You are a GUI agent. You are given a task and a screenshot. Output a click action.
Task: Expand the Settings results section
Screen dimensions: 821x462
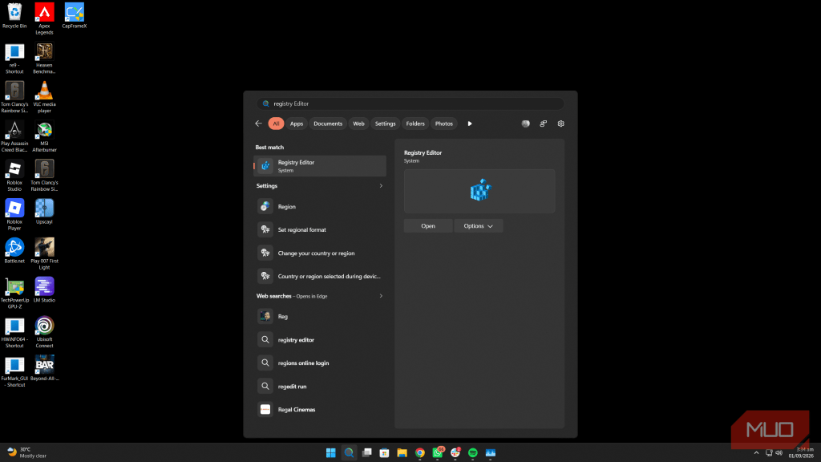click(x=381, y=186)
